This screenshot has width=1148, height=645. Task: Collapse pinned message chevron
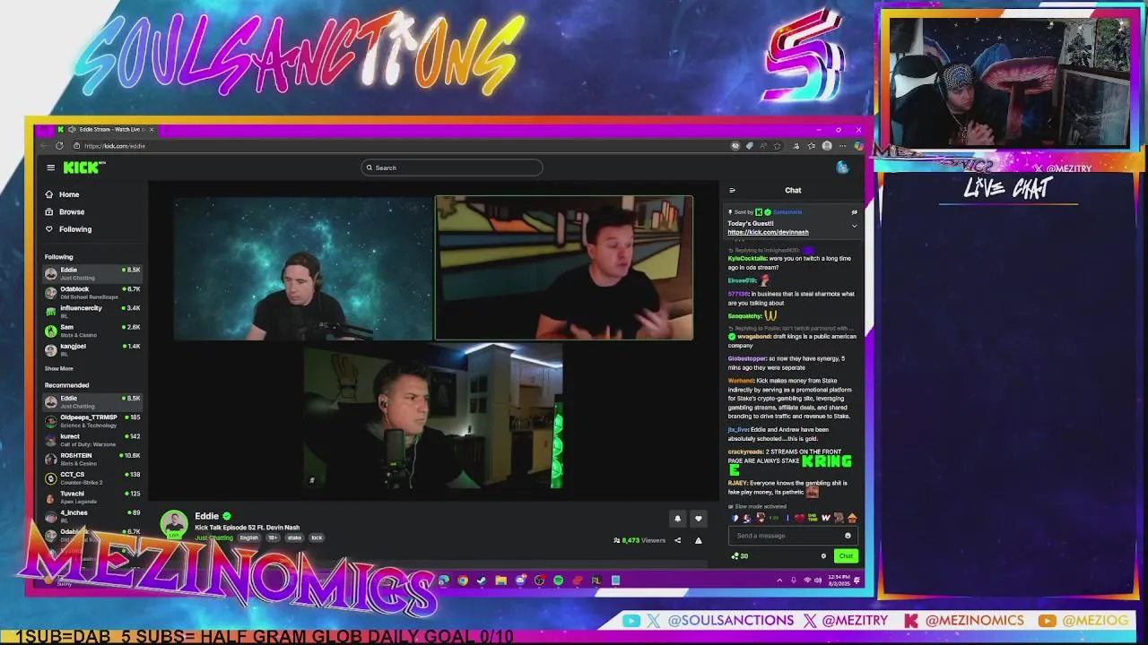(x=854, y=226)
